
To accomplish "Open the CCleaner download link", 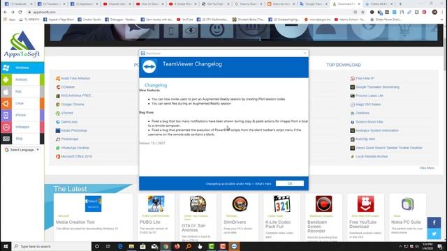I will (68, 87).
